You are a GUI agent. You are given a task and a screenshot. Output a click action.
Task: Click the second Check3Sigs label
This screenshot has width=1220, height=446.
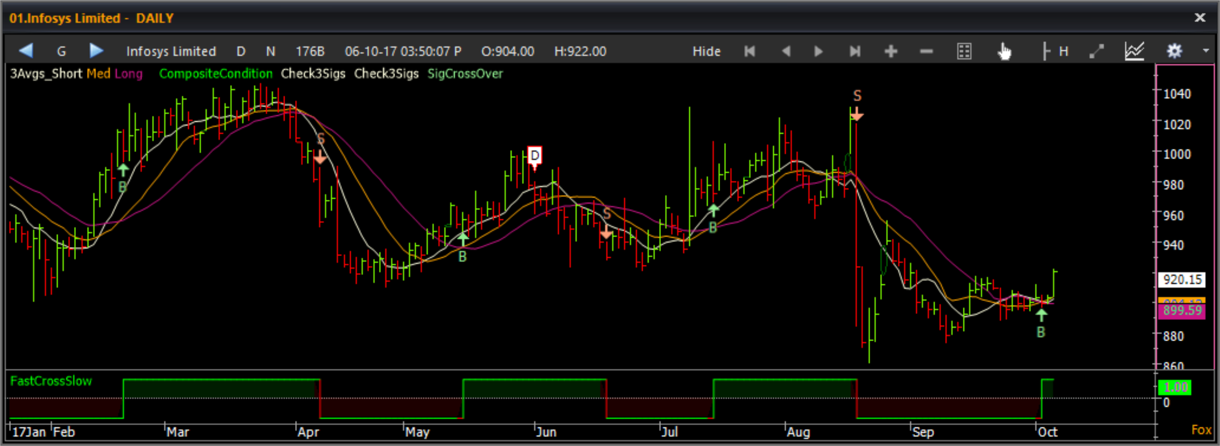pos(386,74)
